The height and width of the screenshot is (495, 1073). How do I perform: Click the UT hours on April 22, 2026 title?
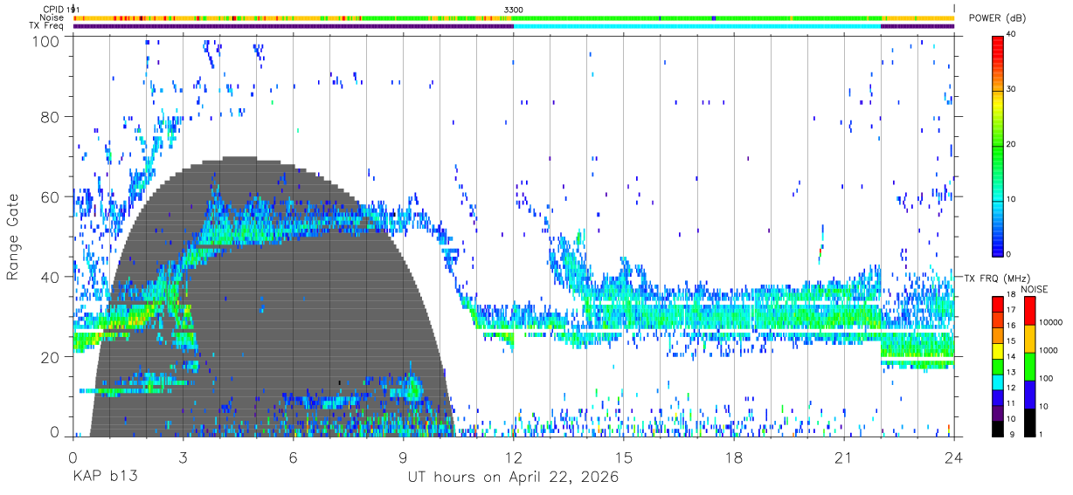[513, 478]
